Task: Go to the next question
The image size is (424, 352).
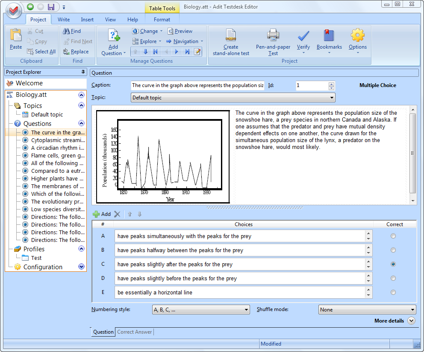Action: (176, 52)
